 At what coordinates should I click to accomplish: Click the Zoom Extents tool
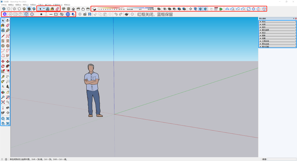click(3, 102)
